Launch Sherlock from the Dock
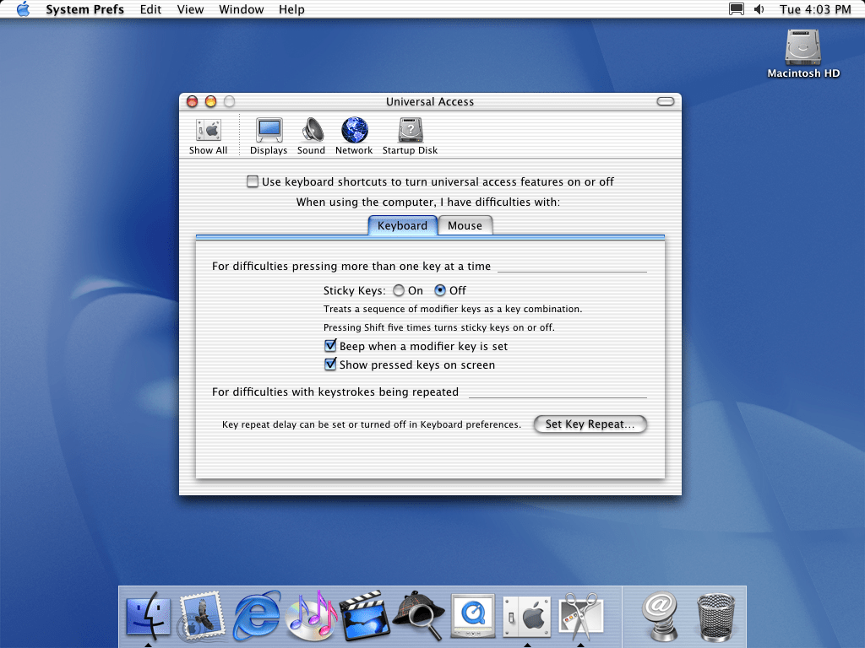 pos(419,615)
